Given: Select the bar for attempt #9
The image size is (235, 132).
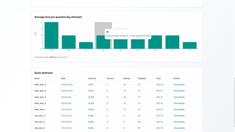Looking at the screenshot, I should click(x=51, y=35).
